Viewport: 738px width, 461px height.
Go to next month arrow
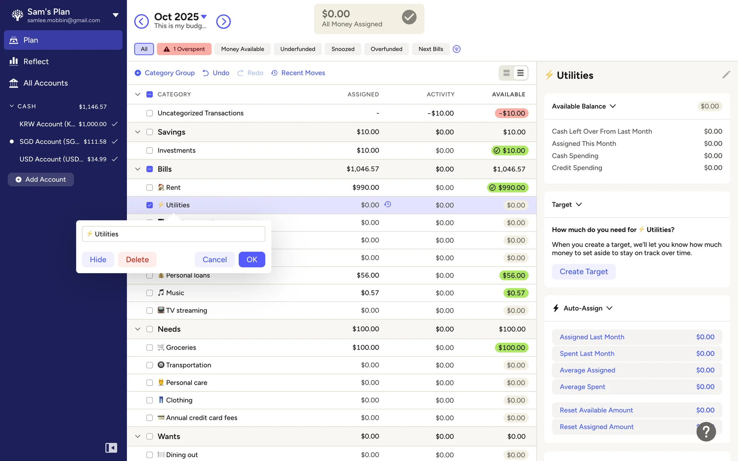point(223,22)
